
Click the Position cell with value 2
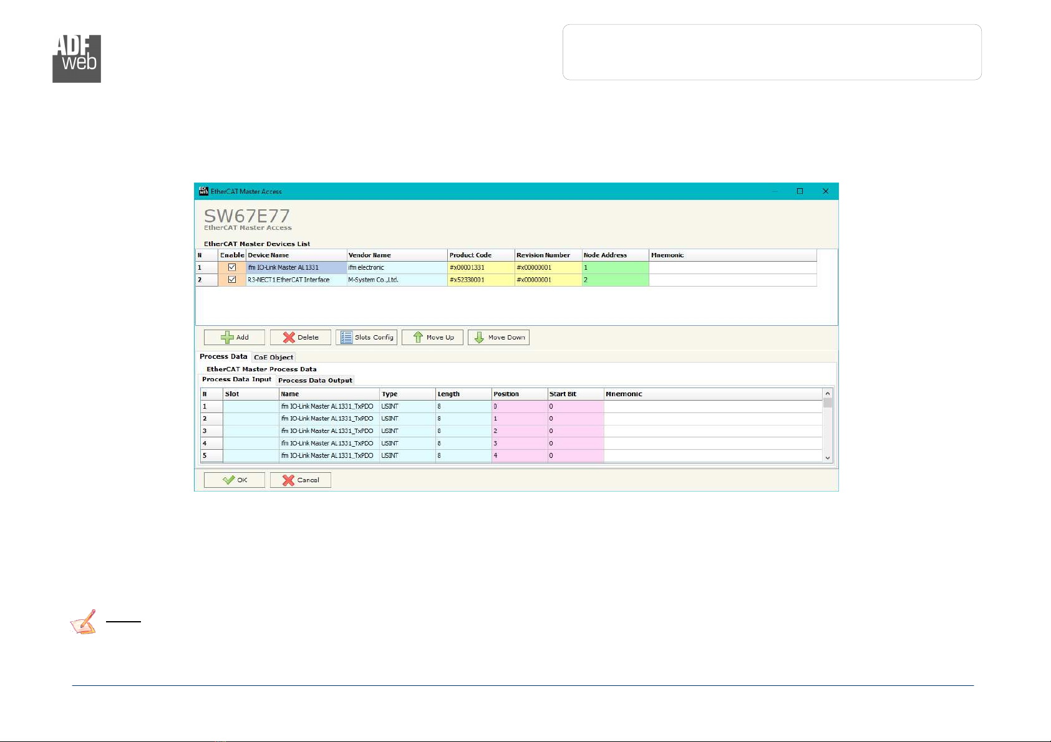[520, 431]
